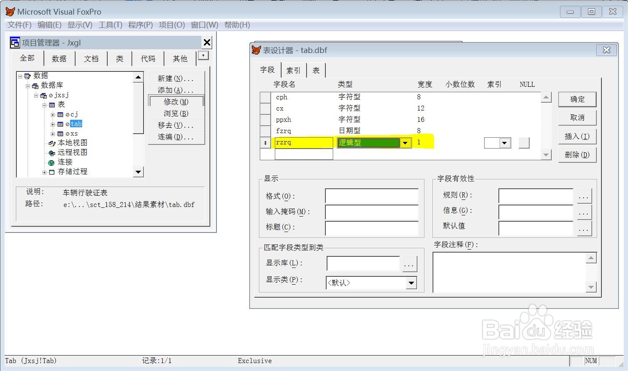Image resolution: width=628 pixels, height=371 pixels.
Task: Expand the 存储过程 node
Action: click(x=45, y=172)
